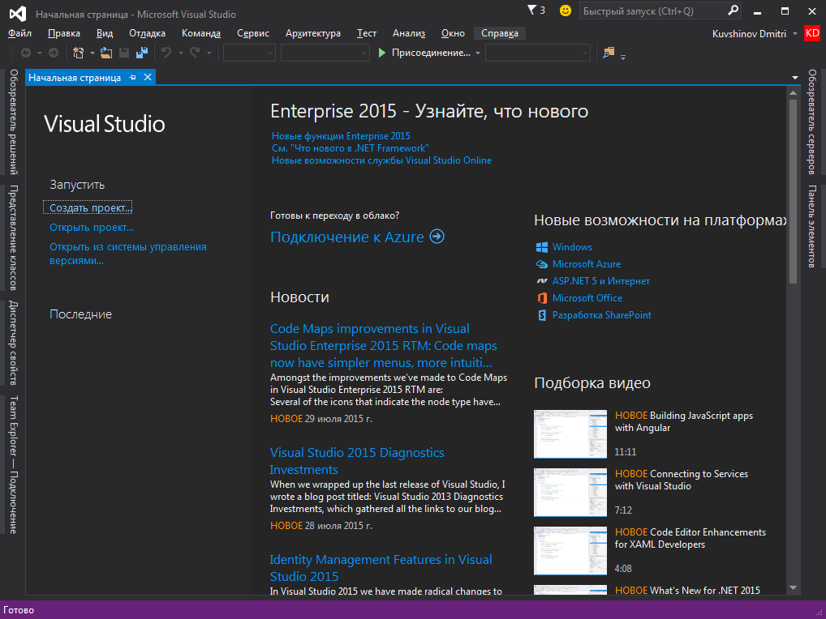
Task: Open the Microsoft Azure platform link
Action: (x=586, y=264)
